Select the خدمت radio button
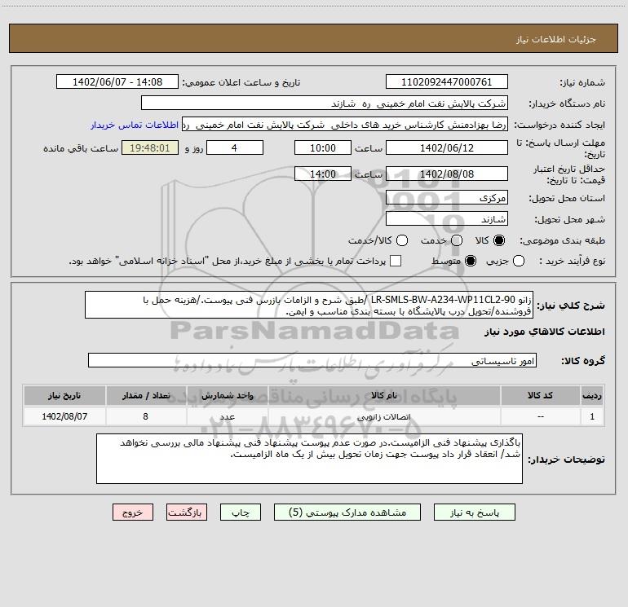The height and width of the screenshot is (607, 628). [457, 240]
